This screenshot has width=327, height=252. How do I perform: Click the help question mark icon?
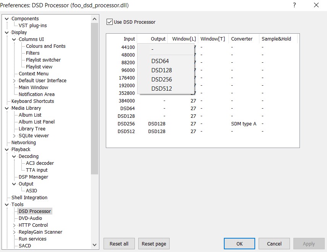[x=294, y=5]
